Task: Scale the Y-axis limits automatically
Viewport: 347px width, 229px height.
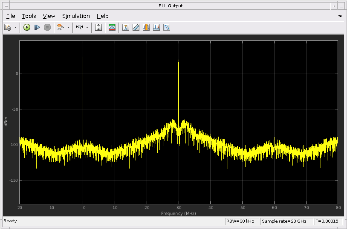Action: click(98, 27)
